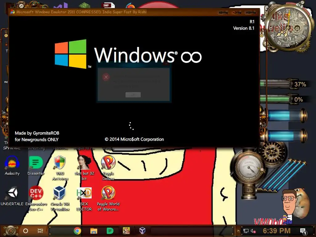Click 'Made by GyromiteROB' credit text
This screenshot has width=316, height=237.
[37, 133]
